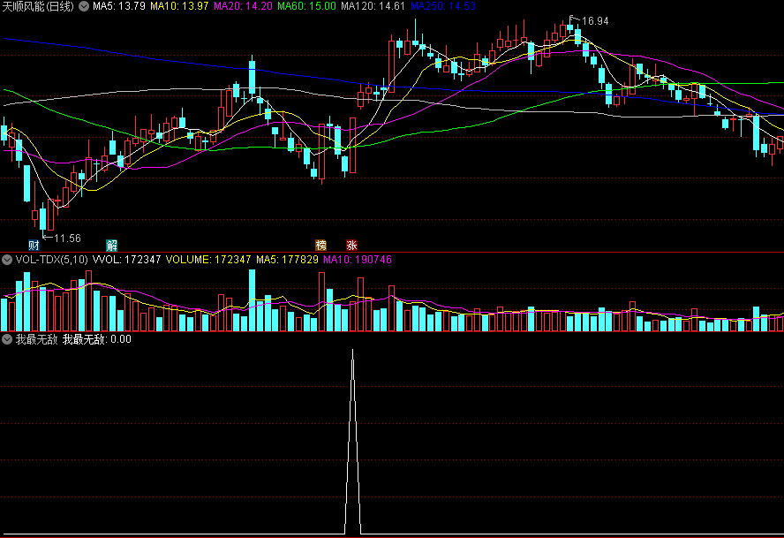The width and height of the screenshot is (784, 538).
Task: Click the 榜 marker icon
Action: pos(321,246)
